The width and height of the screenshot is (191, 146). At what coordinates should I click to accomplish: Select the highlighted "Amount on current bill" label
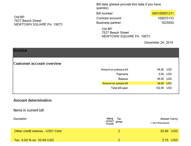(115, 83)
